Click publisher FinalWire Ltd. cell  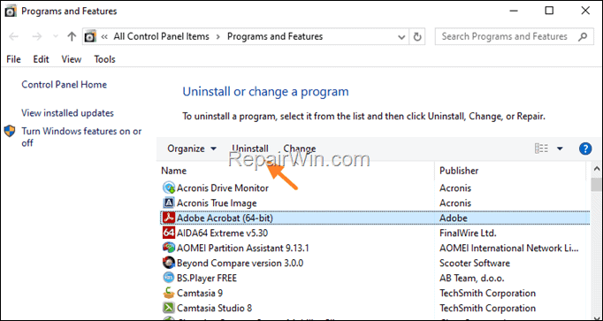coord(468,233)
